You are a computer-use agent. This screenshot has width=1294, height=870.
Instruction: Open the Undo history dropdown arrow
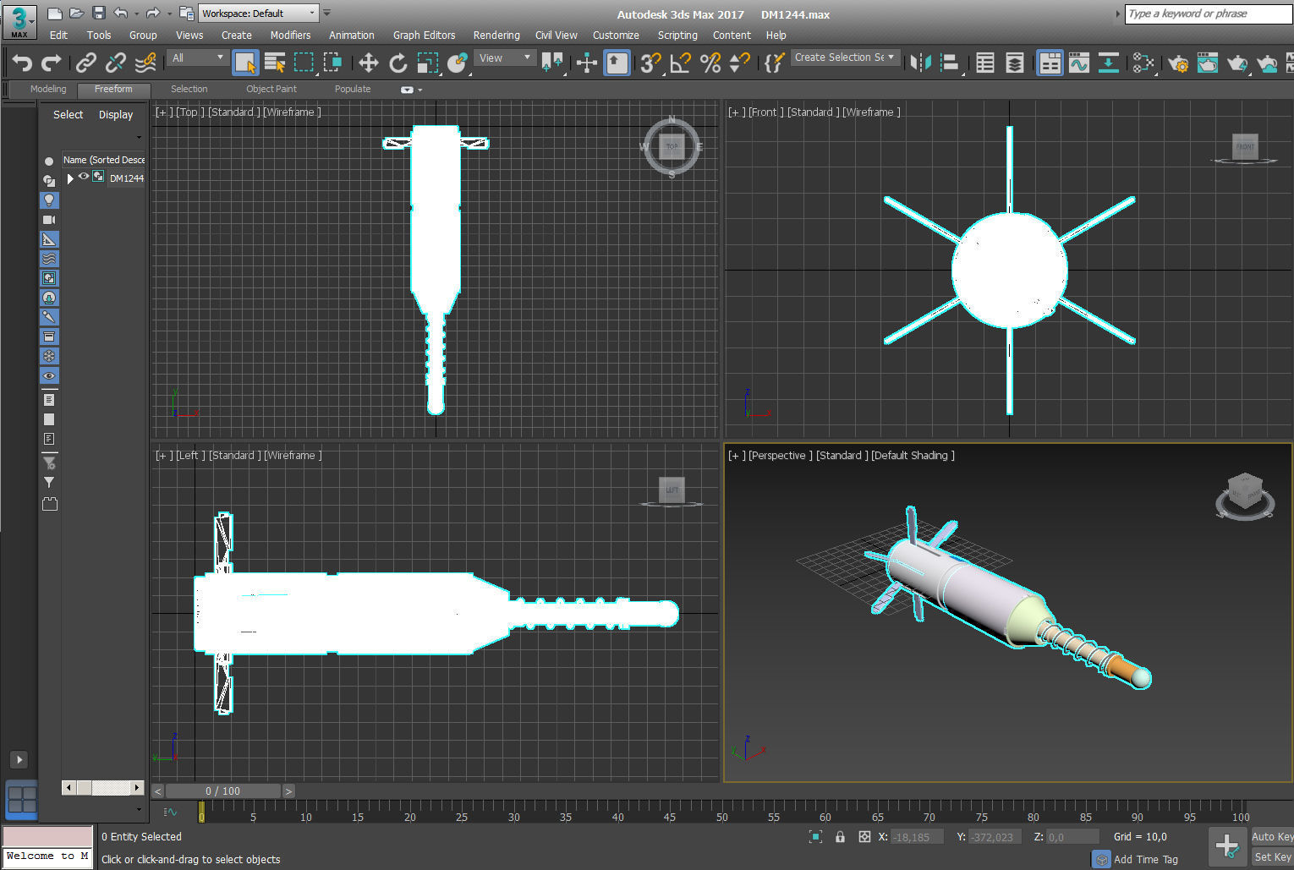point(136,14)
